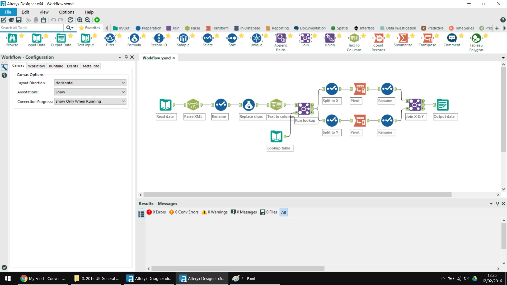Open the Windows Start menu
The height and width of the screenshot is (285, 507).
tap(8, 278)
